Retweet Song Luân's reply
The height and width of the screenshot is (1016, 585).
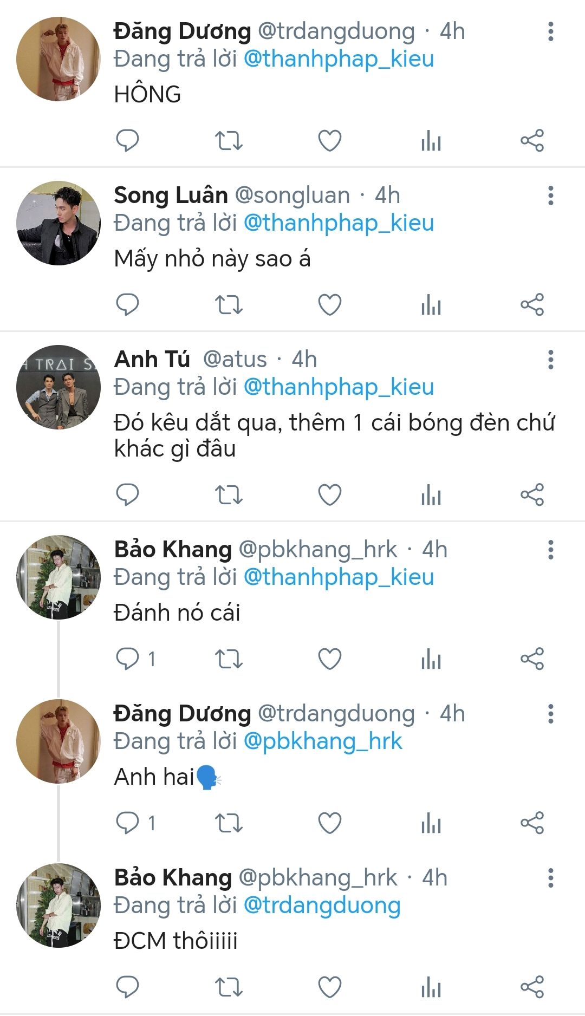(x=229, y=305)
